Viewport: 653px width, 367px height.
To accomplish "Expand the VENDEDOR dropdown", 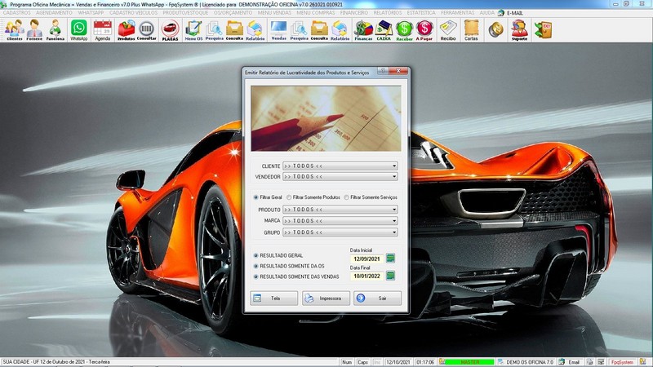I will 393,176.
